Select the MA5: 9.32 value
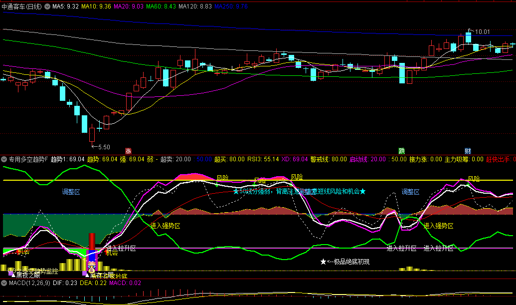516x305 pixels. [x=65, y=6]
